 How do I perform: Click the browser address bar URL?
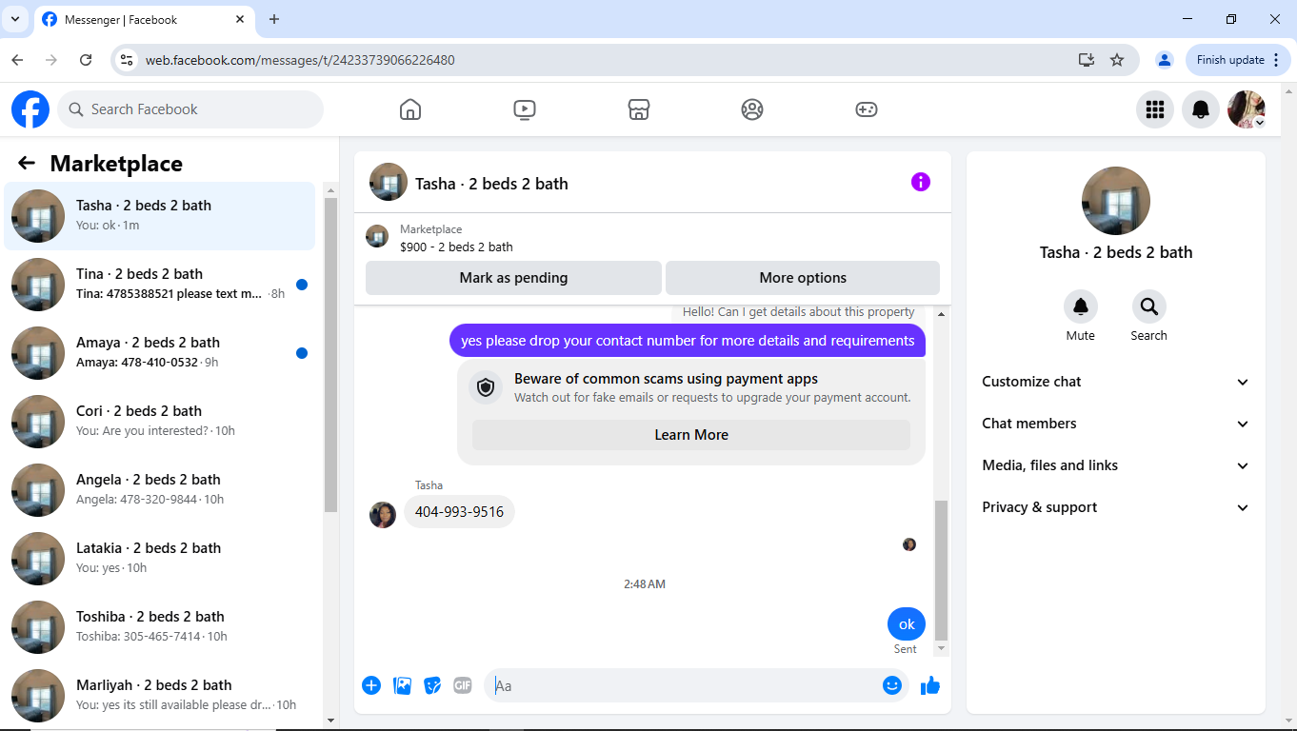[x=300, y=60]
